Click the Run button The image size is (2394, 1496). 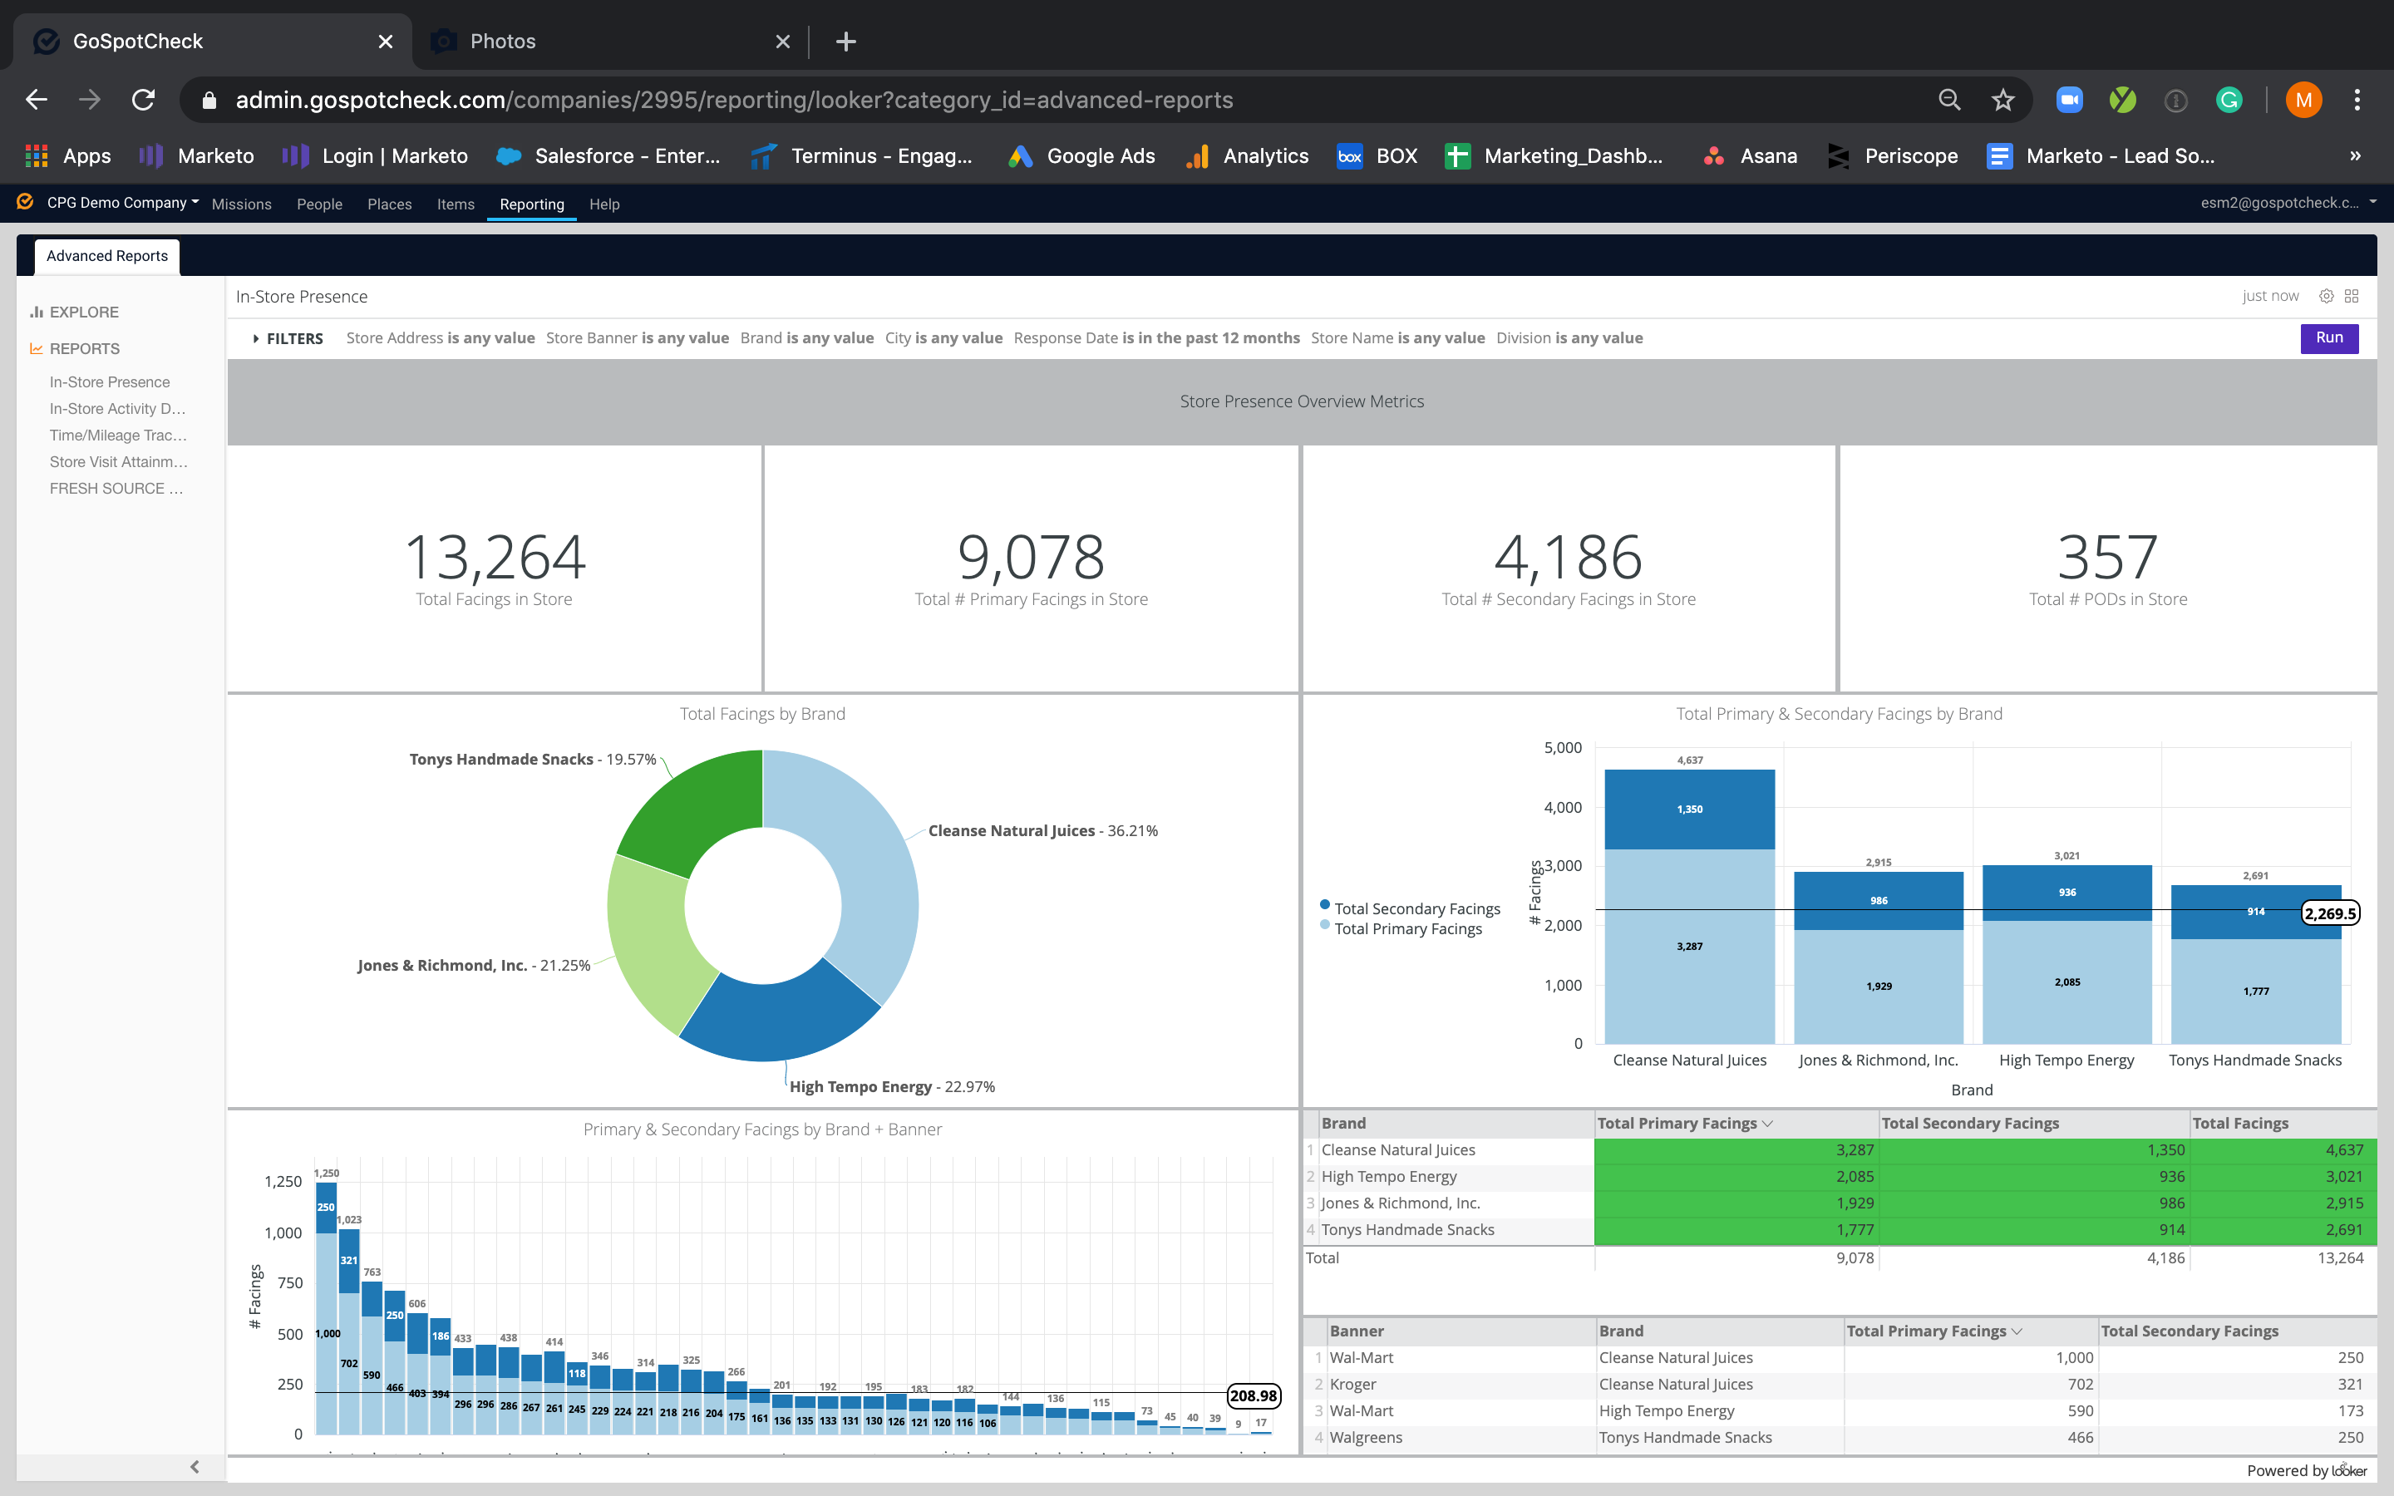(2328, 338)
